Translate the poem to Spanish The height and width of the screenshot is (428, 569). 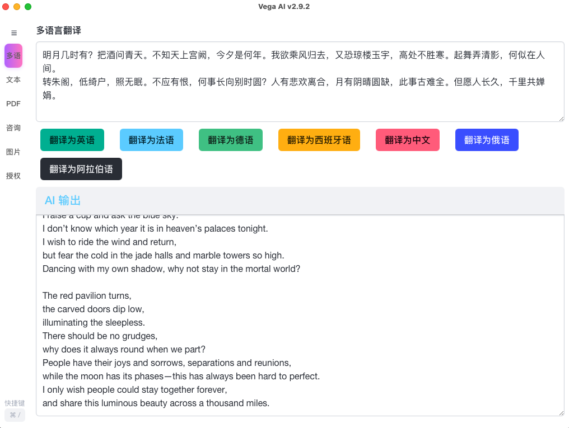pyautogui.click(x=319, y=140)
